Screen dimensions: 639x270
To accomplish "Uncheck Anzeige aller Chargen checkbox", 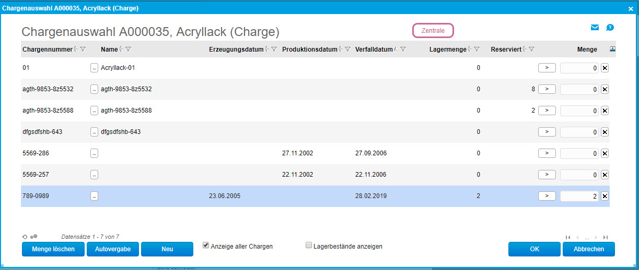I will click(x=206, y=245).
